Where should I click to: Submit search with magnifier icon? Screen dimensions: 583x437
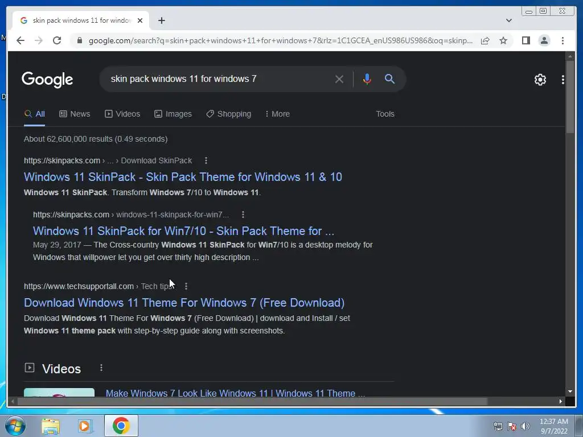(x=389, y=79)
